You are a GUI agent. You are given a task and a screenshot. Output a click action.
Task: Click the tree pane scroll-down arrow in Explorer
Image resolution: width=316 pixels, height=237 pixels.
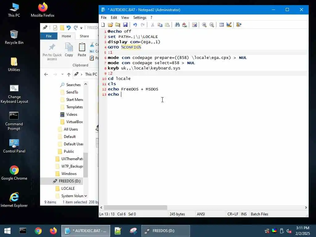pos(86,196)
